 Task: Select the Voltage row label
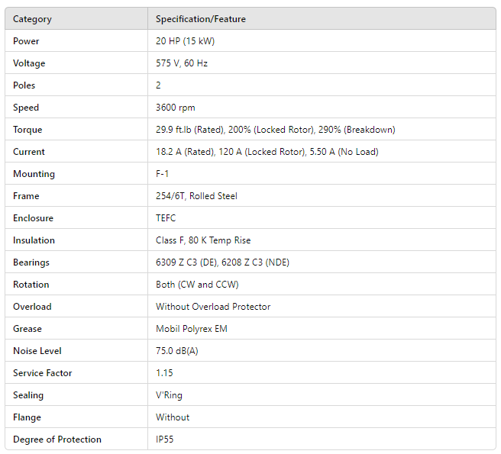(29, 63)
